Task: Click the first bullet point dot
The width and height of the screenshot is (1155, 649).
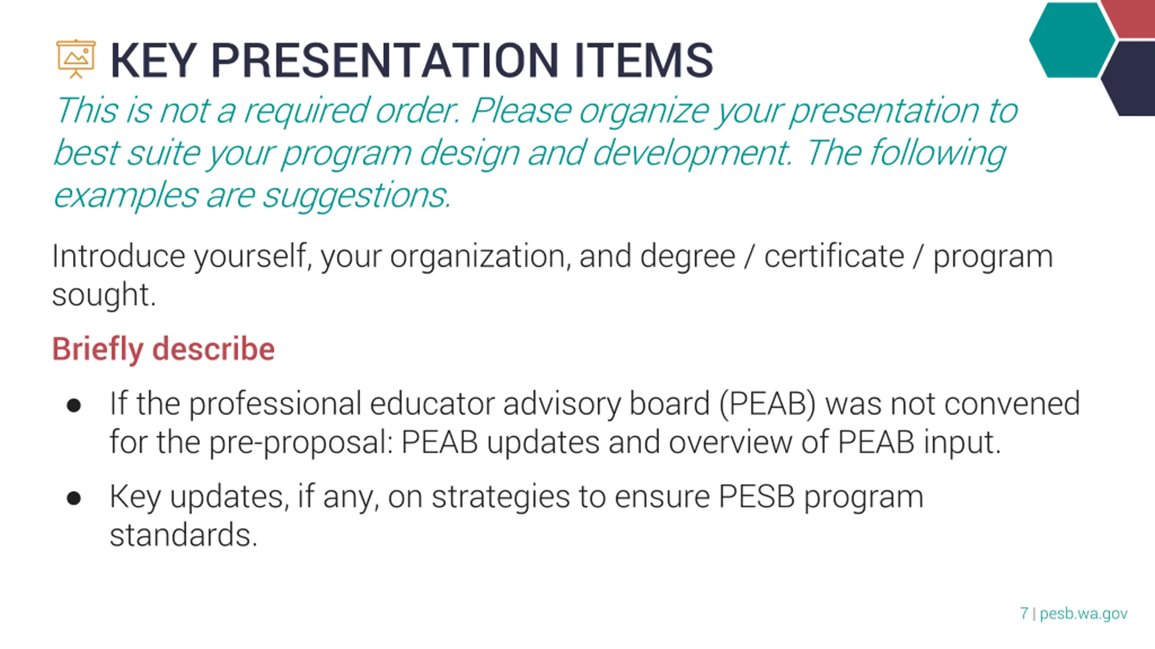Action: point(74,405)
